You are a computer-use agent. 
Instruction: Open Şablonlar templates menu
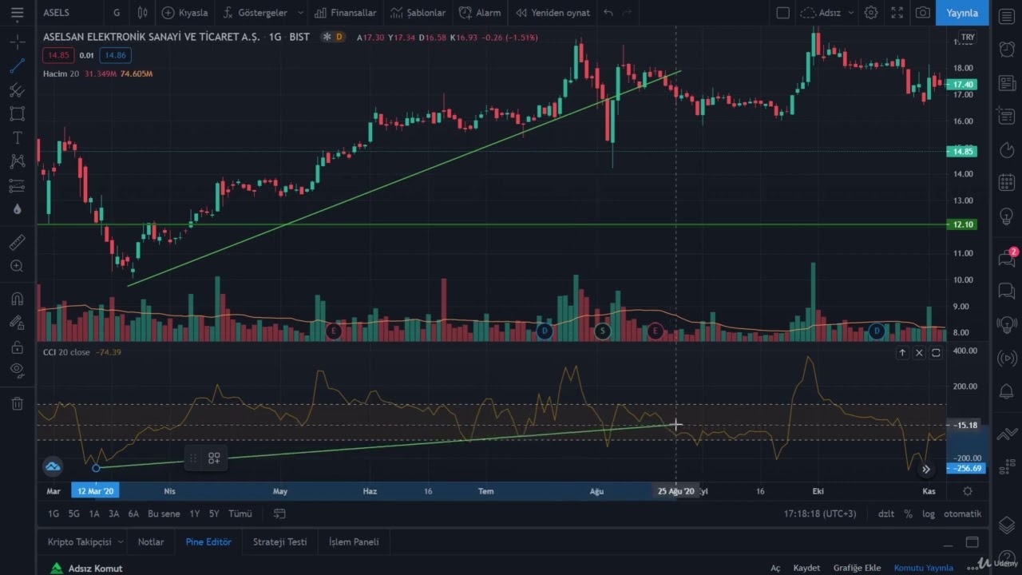pyautogui.click(x=418, y=13)
